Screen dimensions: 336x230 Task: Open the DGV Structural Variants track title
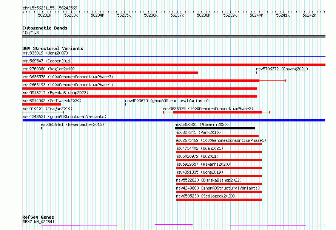pos(53,48)
